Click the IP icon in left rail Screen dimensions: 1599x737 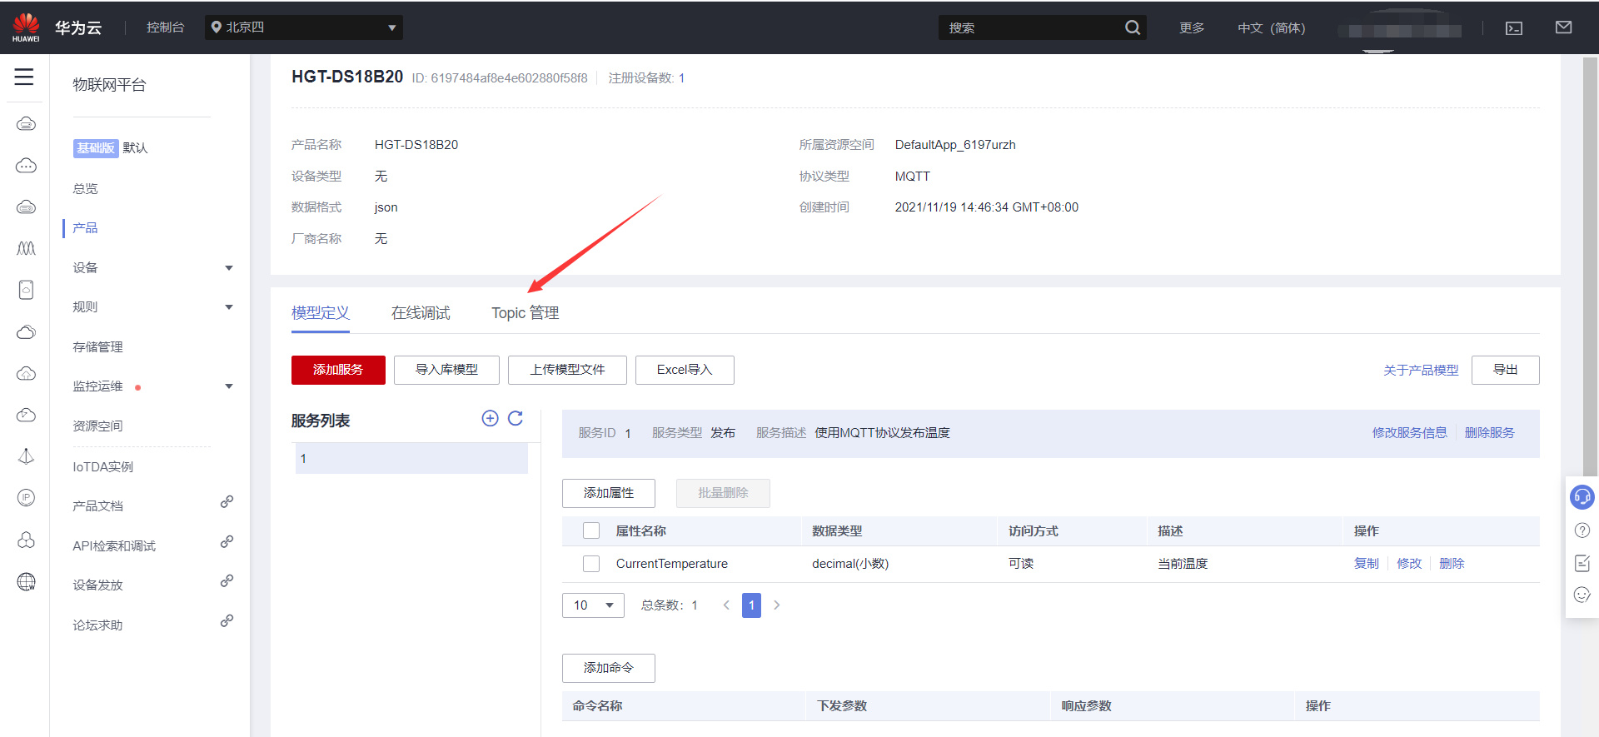tap(26, 498)
